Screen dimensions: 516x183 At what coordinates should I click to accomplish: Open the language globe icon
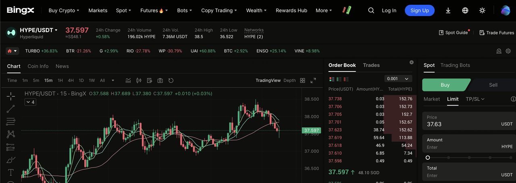[x=465, y=10]
